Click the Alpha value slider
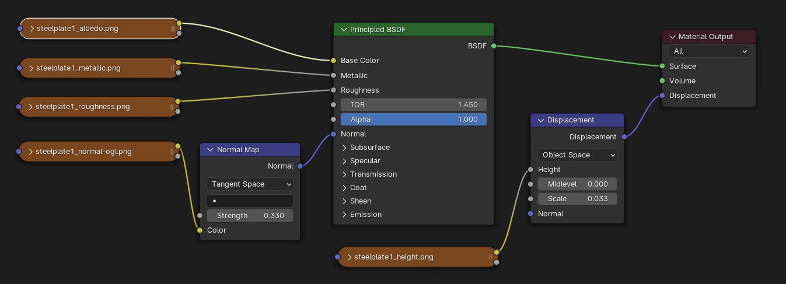 [x=414, y=120]
